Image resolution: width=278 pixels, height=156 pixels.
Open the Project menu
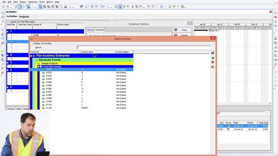[x=23, y=2]
